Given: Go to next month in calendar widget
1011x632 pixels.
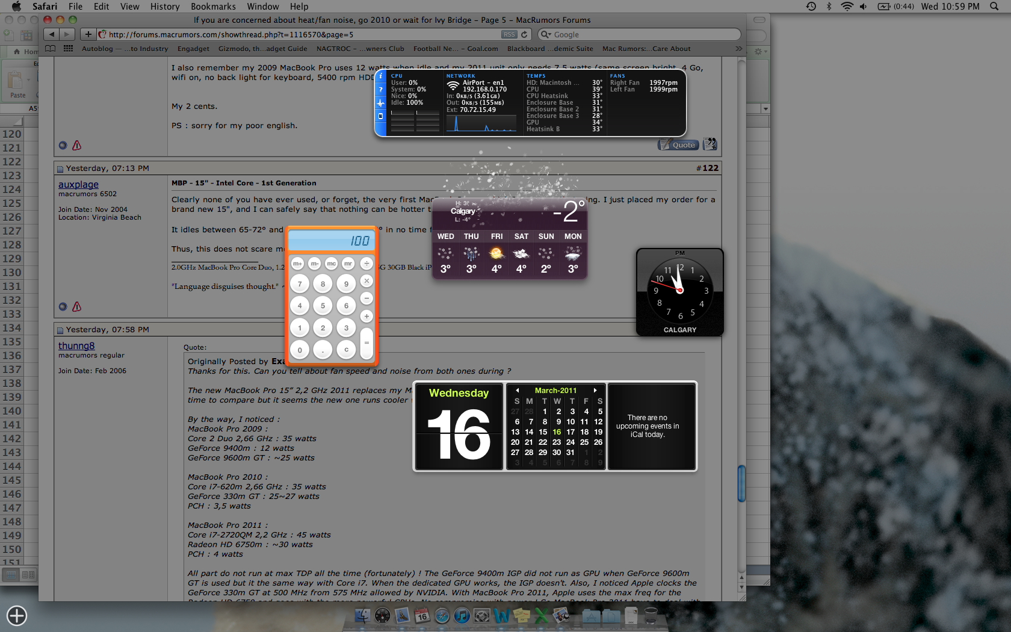Looking at the screenshot, I should (x=595, y=390).
